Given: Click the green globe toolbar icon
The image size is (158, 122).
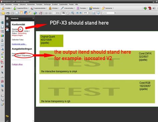Looking at the screenshot, I should coord(35,13).
